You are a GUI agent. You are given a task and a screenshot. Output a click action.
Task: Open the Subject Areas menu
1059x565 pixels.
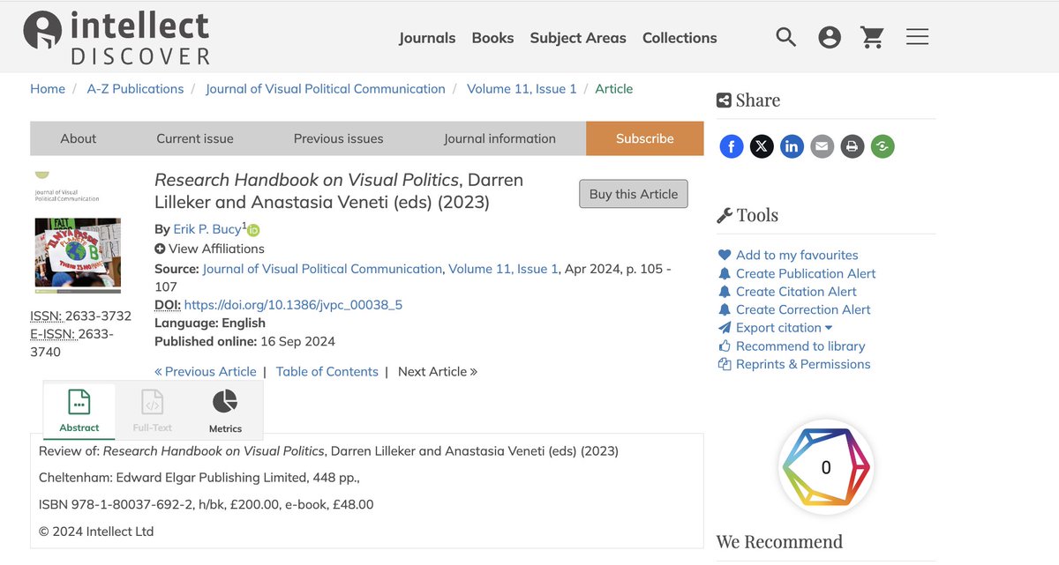pyautogui.click(x=578, y=38)
